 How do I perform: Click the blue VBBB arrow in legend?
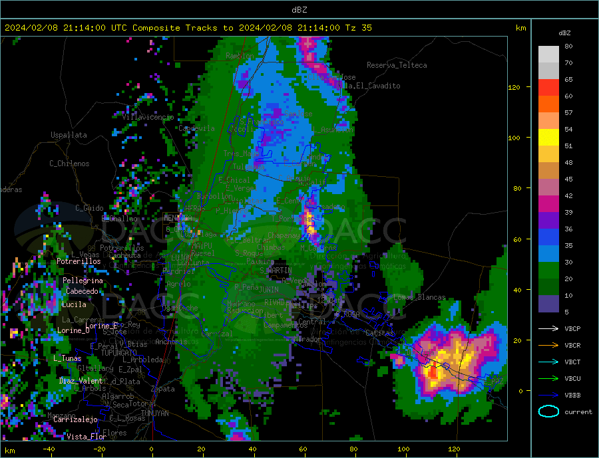[548, 396]
